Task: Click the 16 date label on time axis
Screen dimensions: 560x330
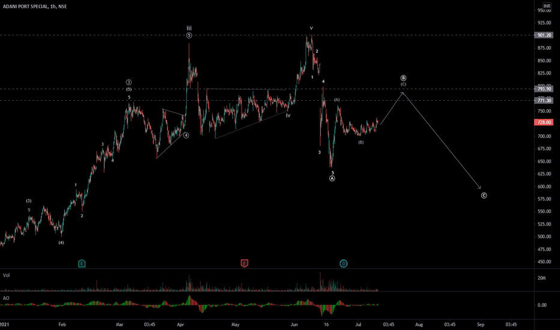Action: tap(326, 325)
